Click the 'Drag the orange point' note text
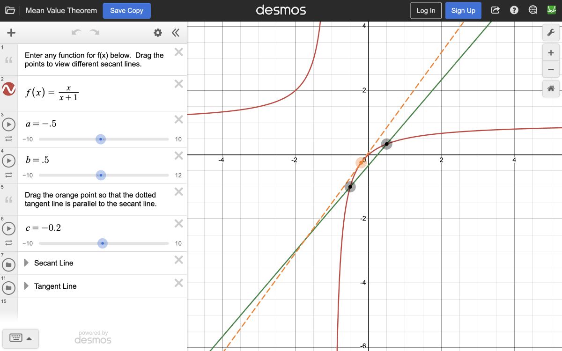The height and width of the screenshot is (351, 562). (x=90, y=199)
